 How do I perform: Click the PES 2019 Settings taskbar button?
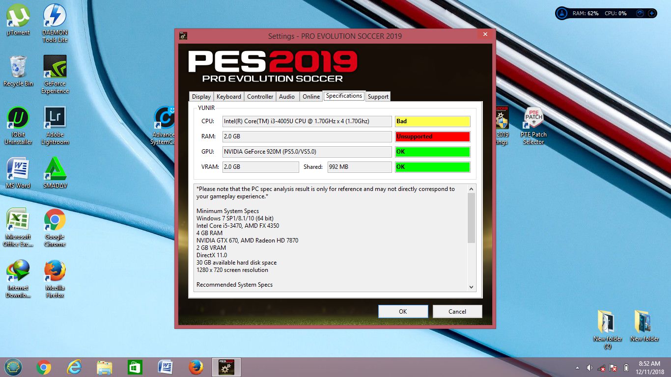pyautogui.click(x=226, y=367)
